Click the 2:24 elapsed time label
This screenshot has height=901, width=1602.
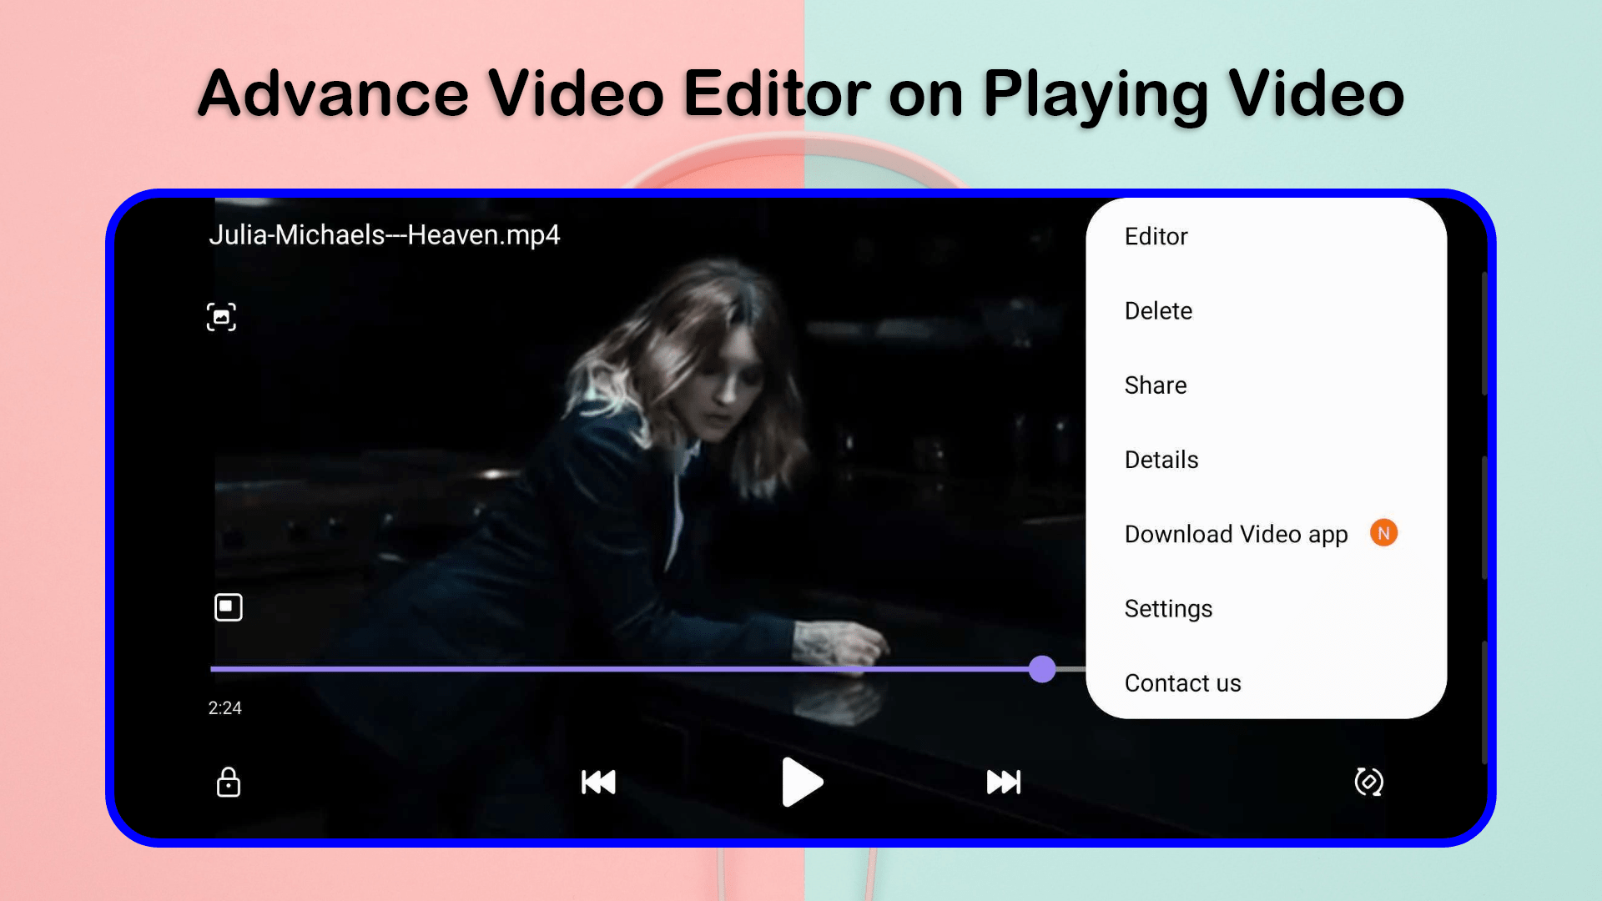(x=224, y=708)
